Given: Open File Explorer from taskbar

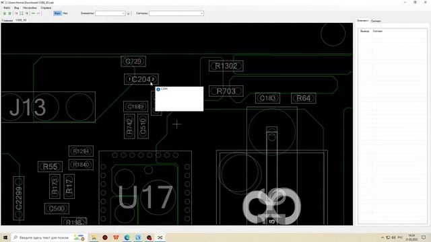Looking at the screenshot, I should point(94,237).
